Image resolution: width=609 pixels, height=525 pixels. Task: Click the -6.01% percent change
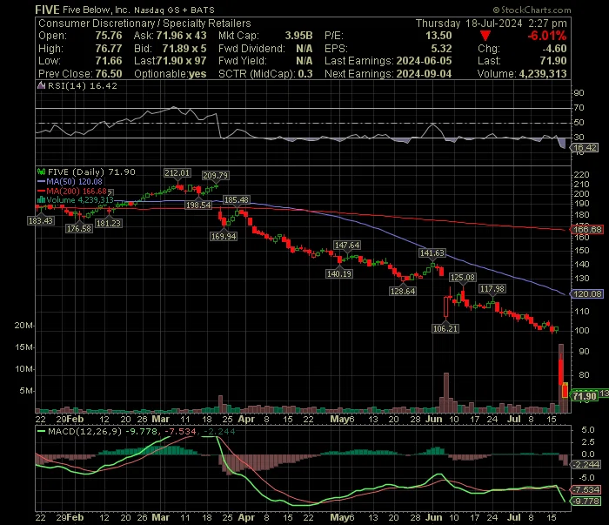tap(547, 36)
